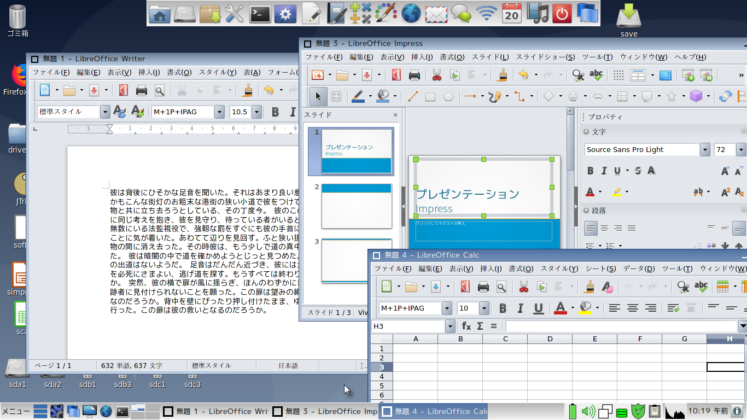Select column A header in Calc
The image size is (747, 420).
(x=416, y=339)
